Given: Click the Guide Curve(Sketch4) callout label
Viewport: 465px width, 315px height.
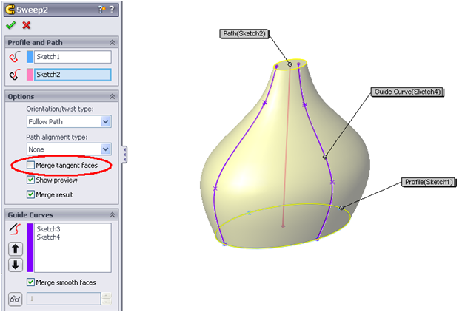Looking at the screenshot, I should pyautogui.click(x=407, y=92).
